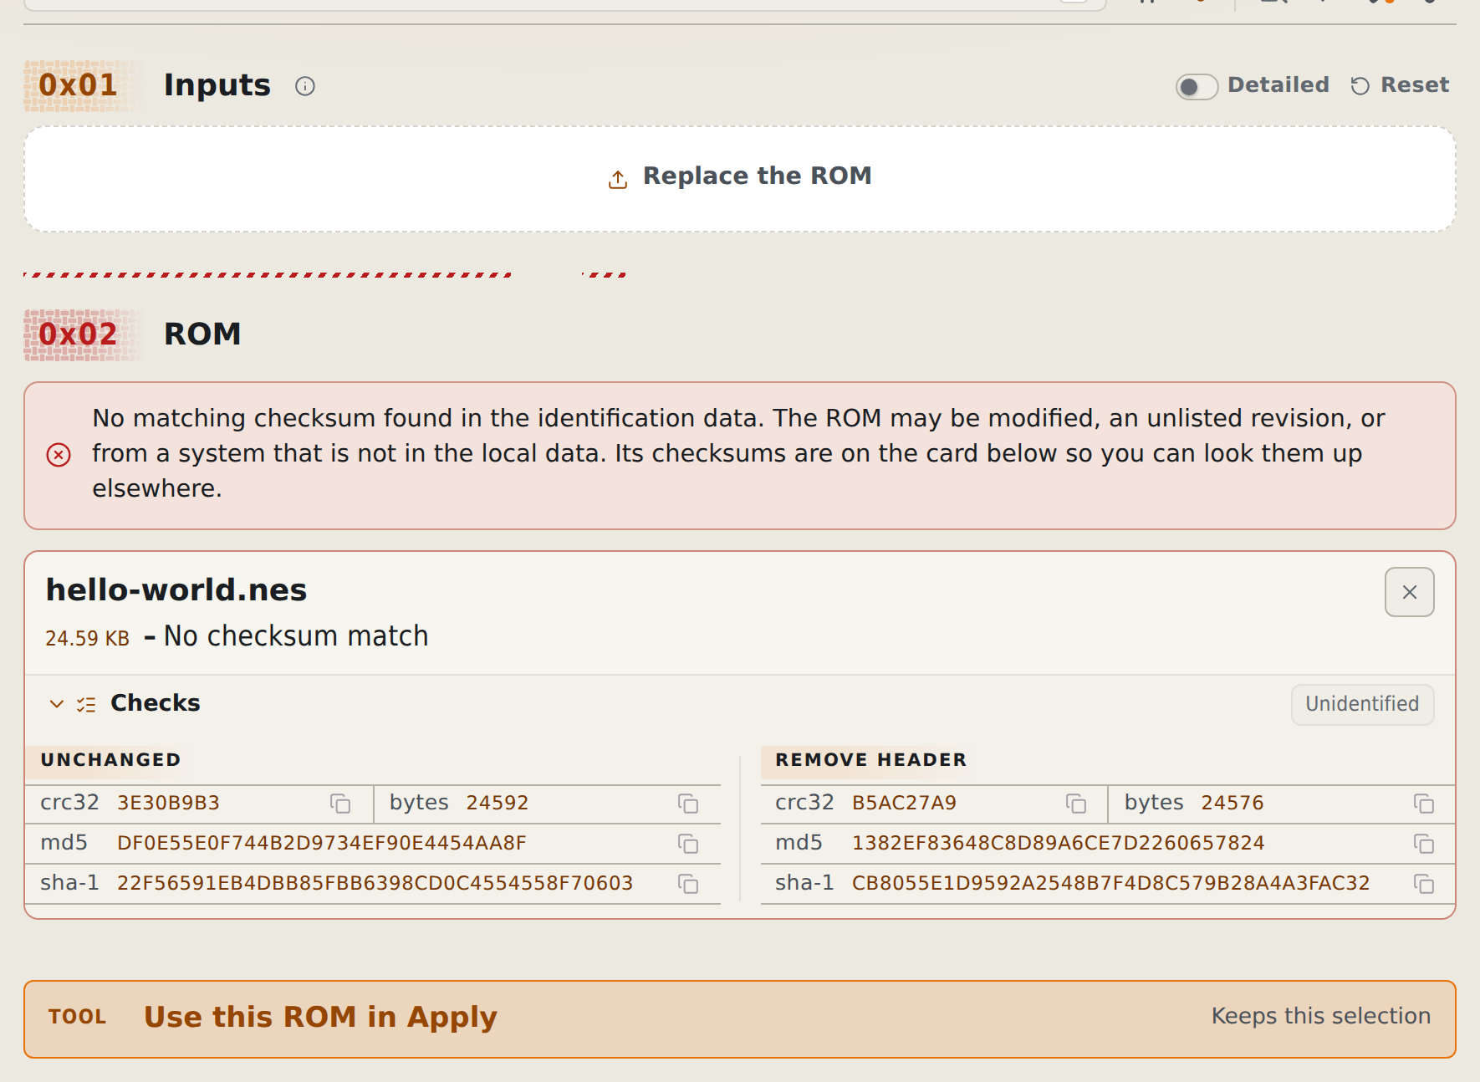Click the sha-1 value 22F56591EB4DBB85FBB6398CD0C4554558F70603

375,883
